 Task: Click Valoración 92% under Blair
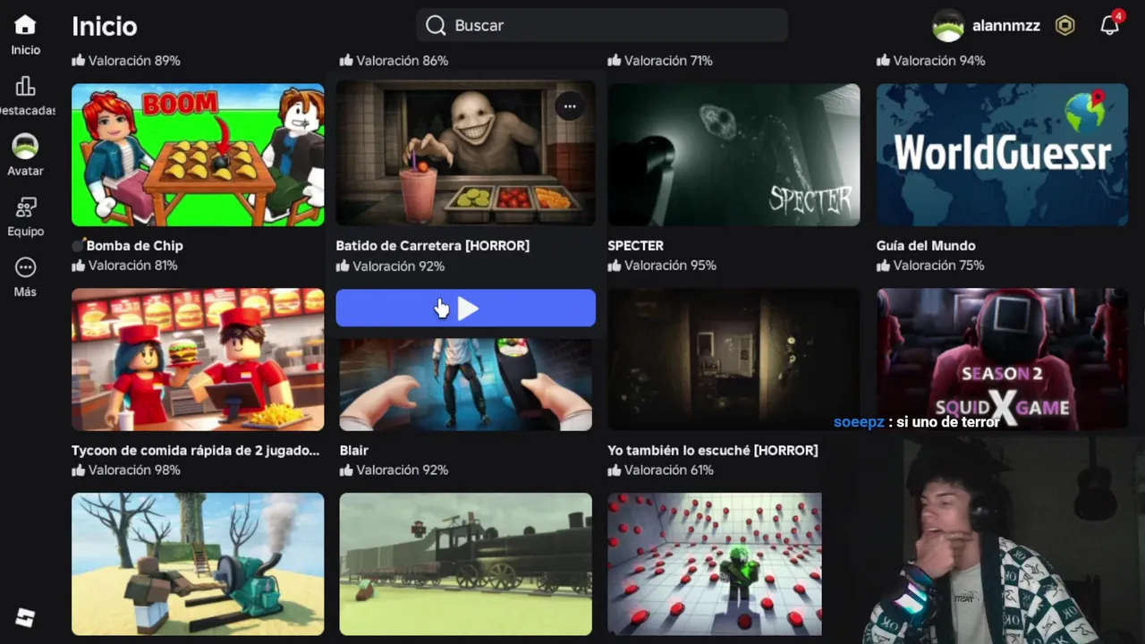pyautogui.click(x=394, y=470)
